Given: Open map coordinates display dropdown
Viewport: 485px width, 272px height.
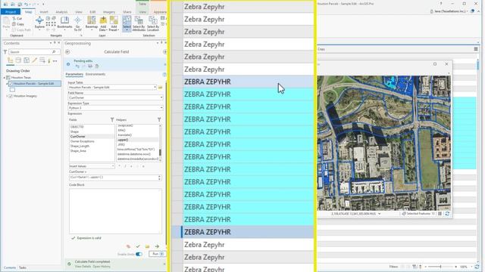Looking at the screenshot, I should point(379,213).
